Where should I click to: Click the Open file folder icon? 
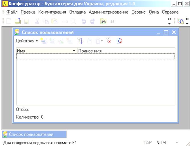[x=18, y=21]
